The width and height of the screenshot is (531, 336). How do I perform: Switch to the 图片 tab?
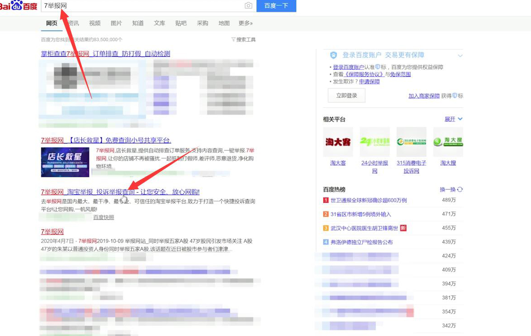click(116, 23)
